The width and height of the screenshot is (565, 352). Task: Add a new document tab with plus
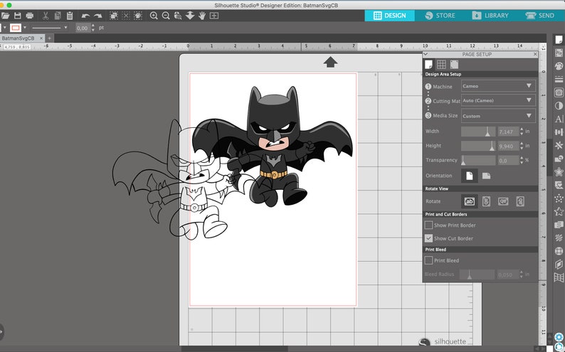(x=50, y=38)
